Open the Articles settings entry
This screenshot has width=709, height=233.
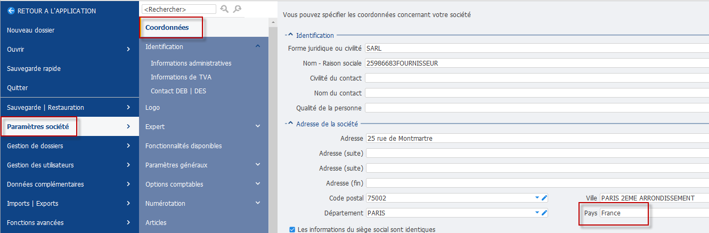(156, 222)
